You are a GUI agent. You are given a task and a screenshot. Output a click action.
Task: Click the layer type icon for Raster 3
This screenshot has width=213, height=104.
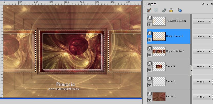pyautogui.click(x=150, y=64)
